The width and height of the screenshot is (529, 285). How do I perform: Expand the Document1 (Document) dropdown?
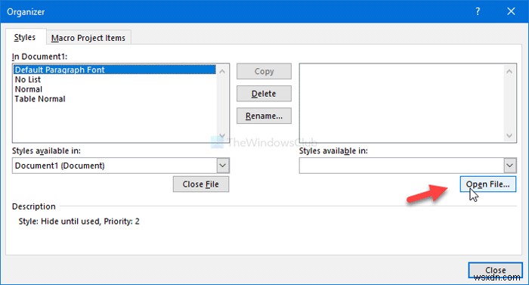point(222,166)
